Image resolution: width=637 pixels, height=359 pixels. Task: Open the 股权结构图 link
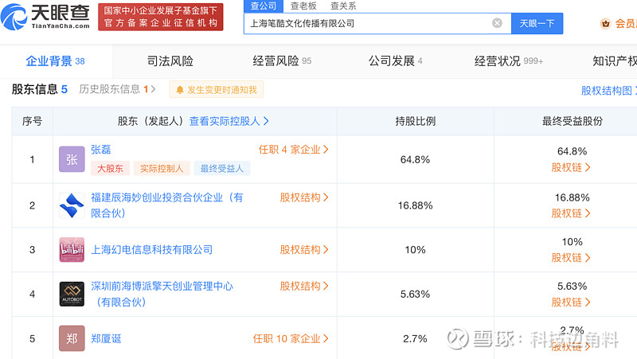pyautogui.click(x=608, y=90)
